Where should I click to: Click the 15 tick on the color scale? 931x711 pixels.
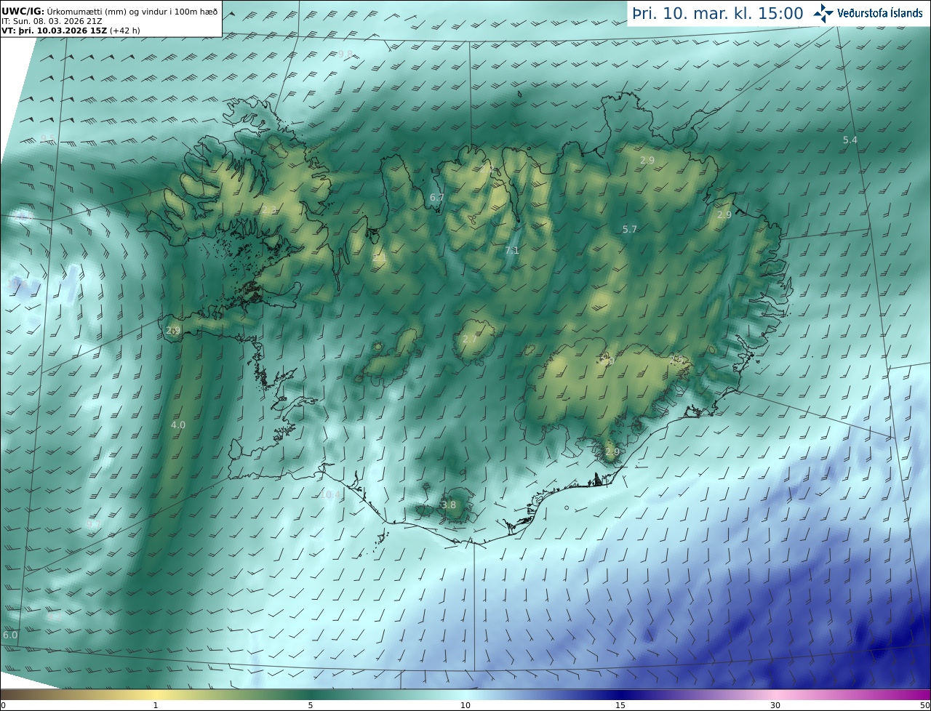click(620, 705)
